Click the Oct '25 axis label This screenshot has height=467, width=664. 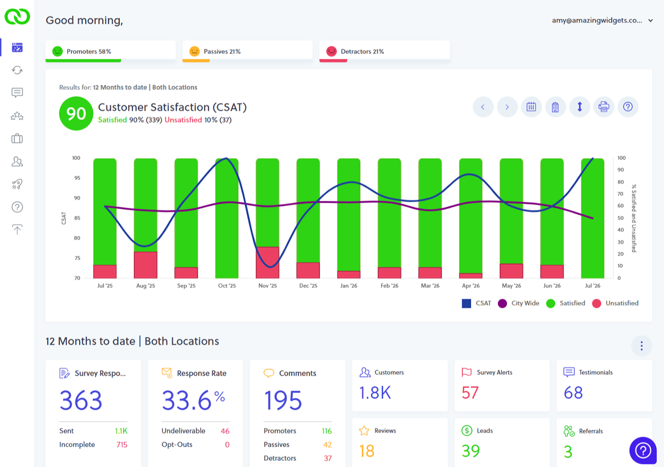pyautogui.click(x=227, y=286)
